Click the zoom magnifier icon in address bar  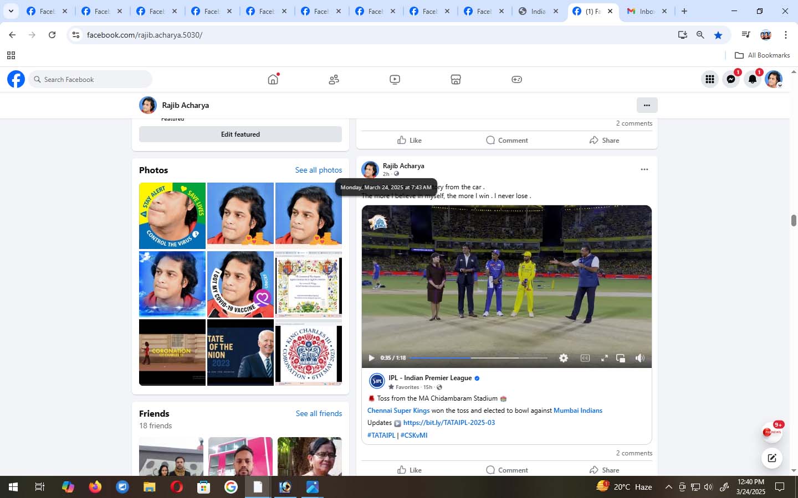pos(700,35)
